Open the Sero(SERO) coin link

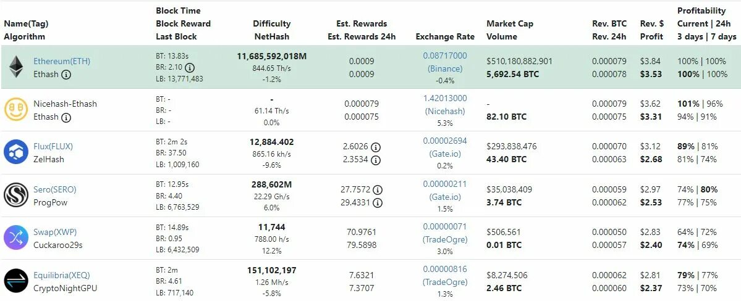point(55,189)
